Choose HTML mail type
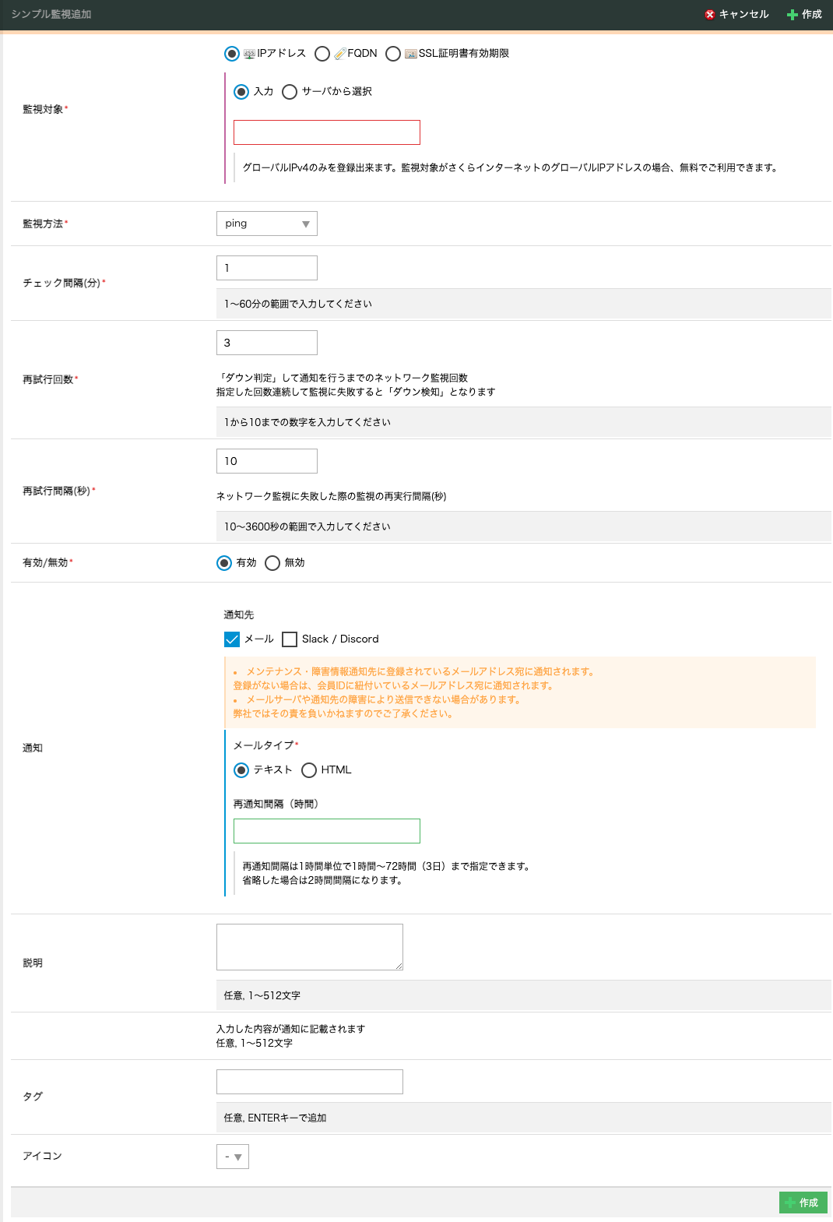Viewport: 833px width, 1222px height. 309,770
